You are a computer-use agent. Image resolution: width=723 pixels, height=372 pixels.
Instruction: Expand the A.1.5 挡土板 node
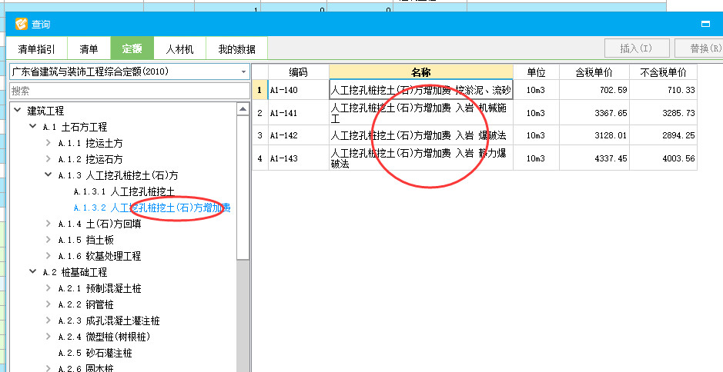click(48, 239)
